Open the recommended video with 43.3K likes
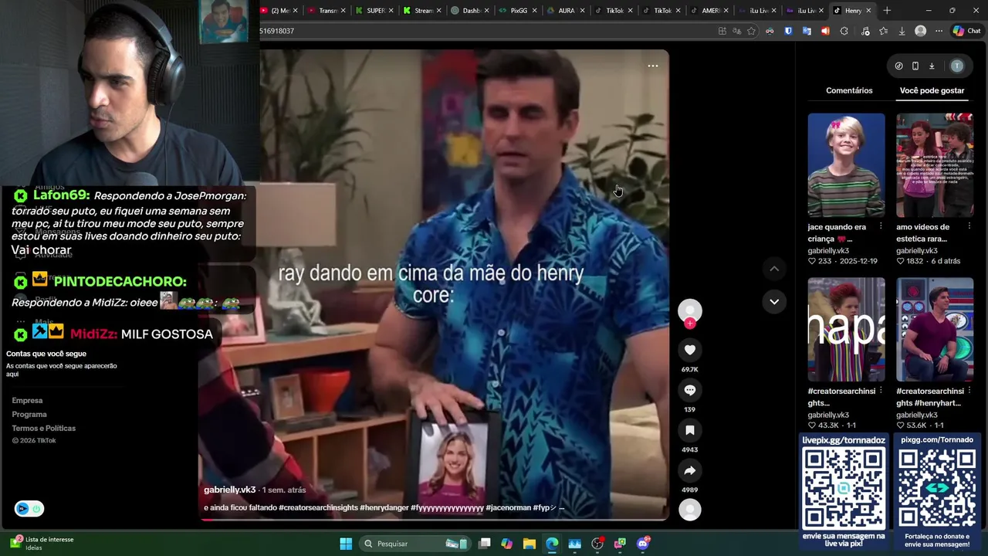The width and height of the screenshot is (988, 556). [847, 330]
